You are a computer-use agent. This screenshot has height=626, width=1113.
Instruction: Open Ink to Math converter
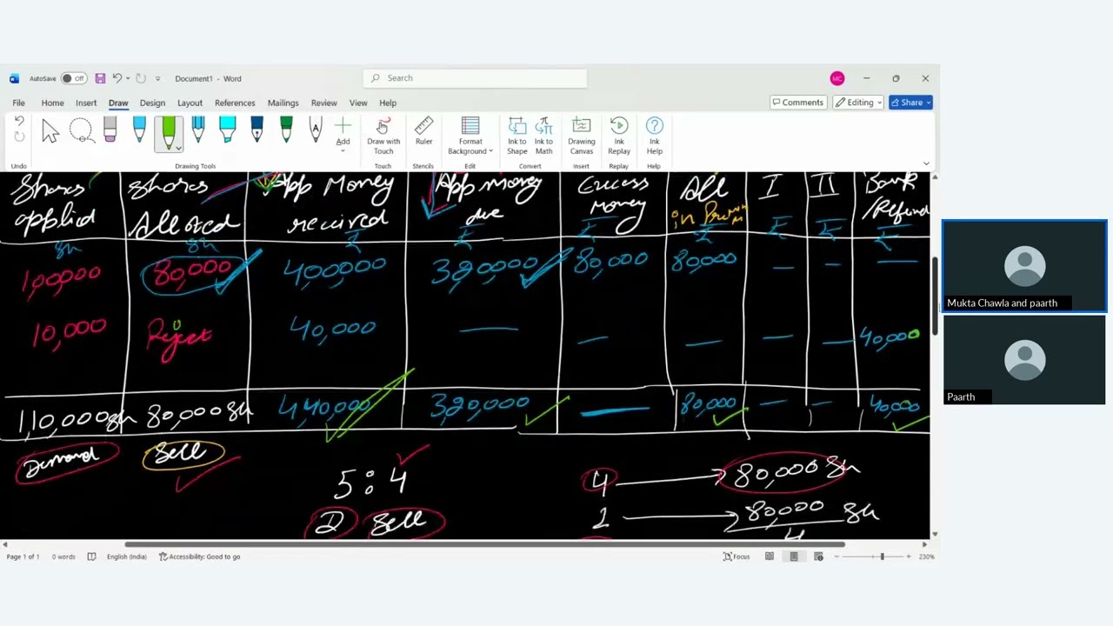click(x=543, y=137)
